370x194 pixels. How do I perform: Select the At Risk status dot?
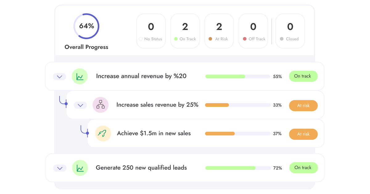[x=211, y=39]
